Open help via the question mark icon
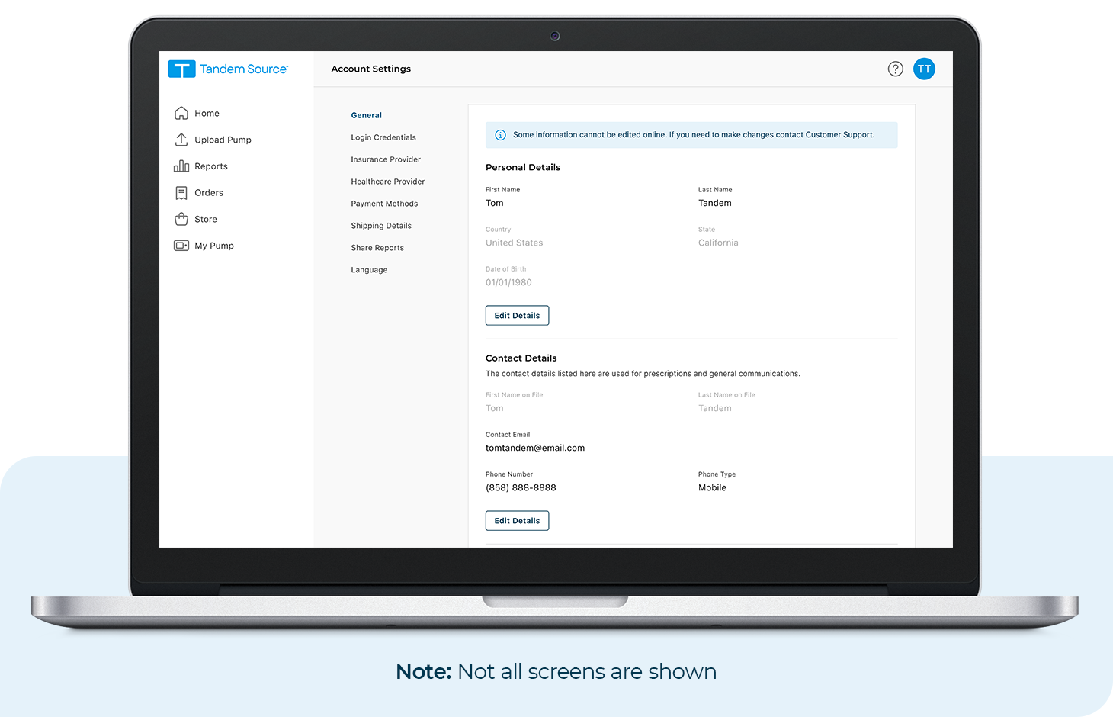1113x717 pixels. point(895,69)
